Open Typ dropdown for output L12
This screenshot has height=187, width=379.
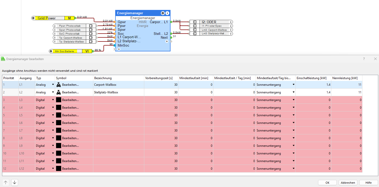tap(53, 168)
